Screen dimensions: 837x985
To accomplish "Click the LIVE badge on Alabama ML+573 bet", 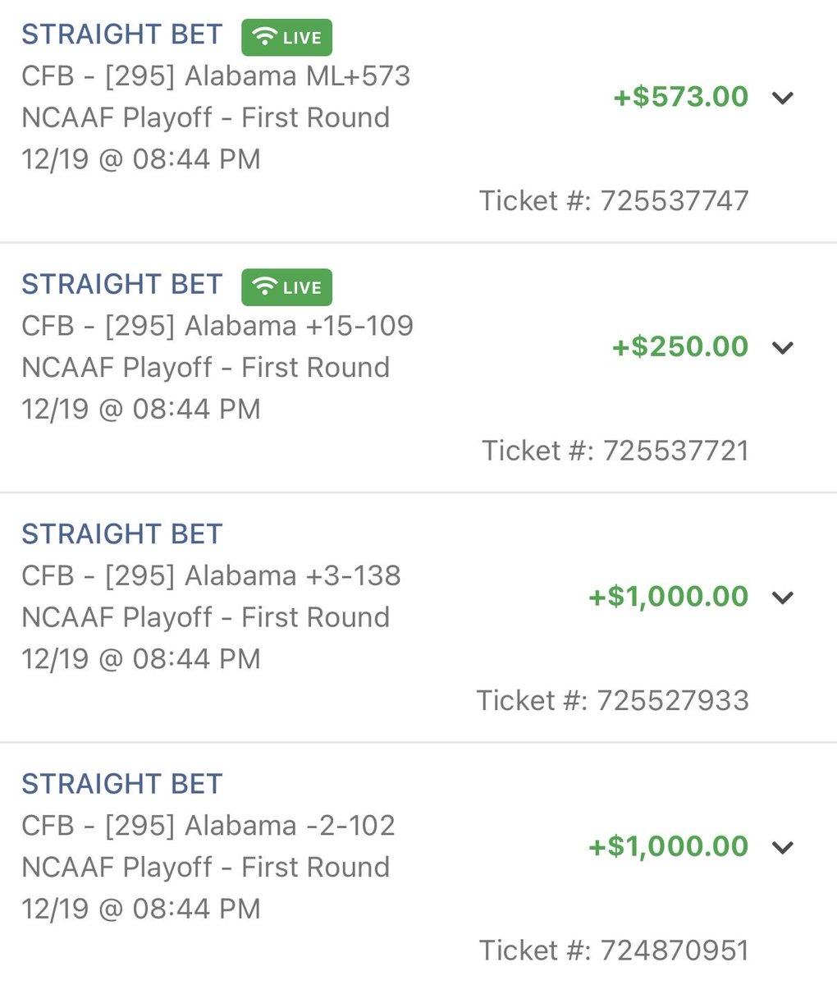I will tap(286, 37).
